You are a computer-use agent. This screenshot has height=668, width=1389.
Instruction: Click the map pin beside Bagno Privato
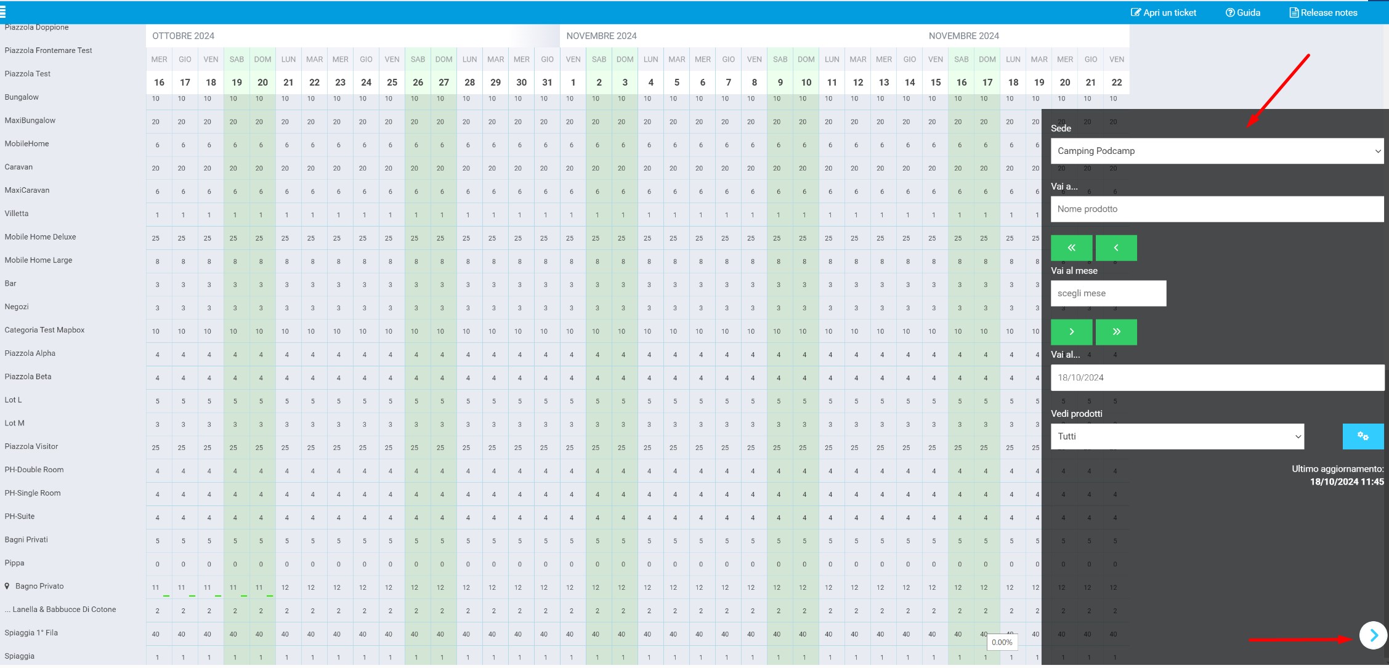7,586
